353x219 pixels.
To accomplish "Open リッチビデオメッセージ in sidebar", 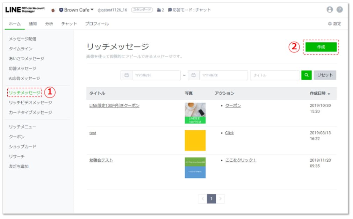I will [30, 102].
